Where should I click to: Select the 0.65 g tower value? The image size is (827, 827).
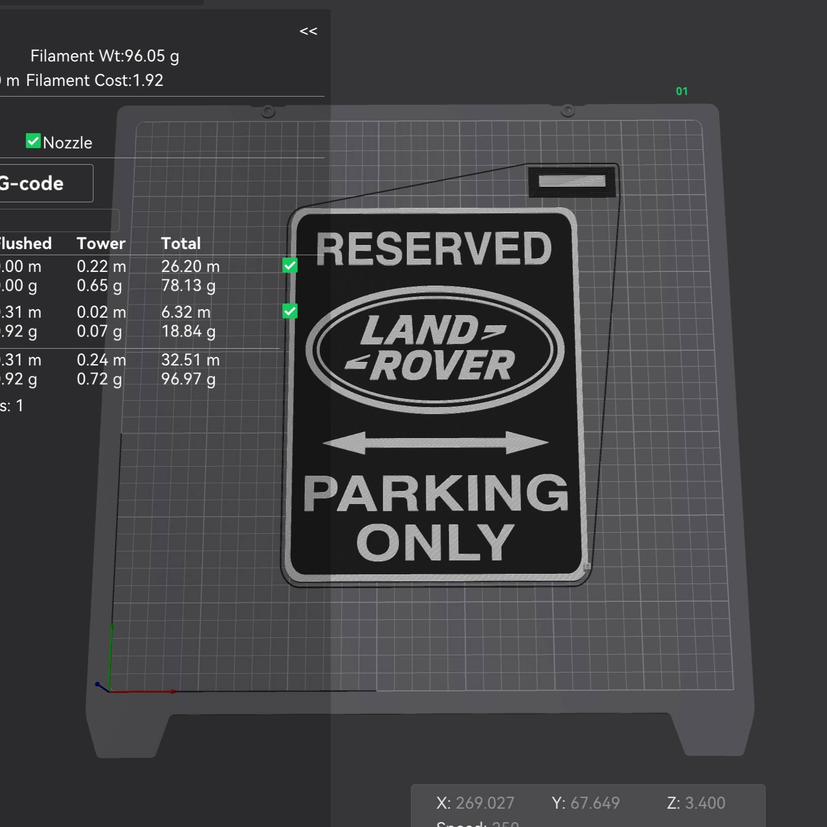pyautogui.click(x=100, y=286)
